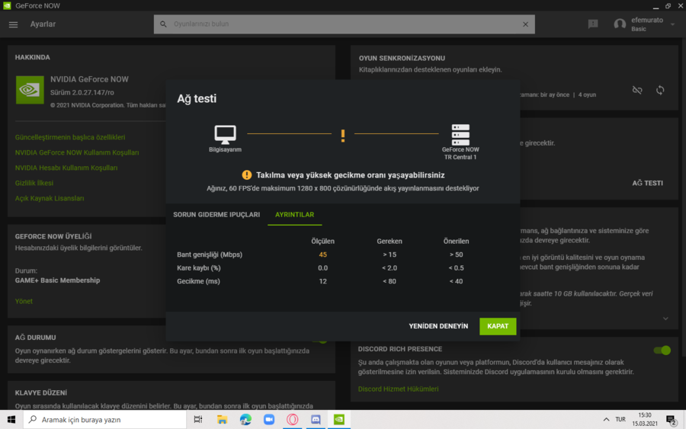Click Yeniden Deneyin to retry test
Viewport: 686px width, 429px height.
coord(438,326)
